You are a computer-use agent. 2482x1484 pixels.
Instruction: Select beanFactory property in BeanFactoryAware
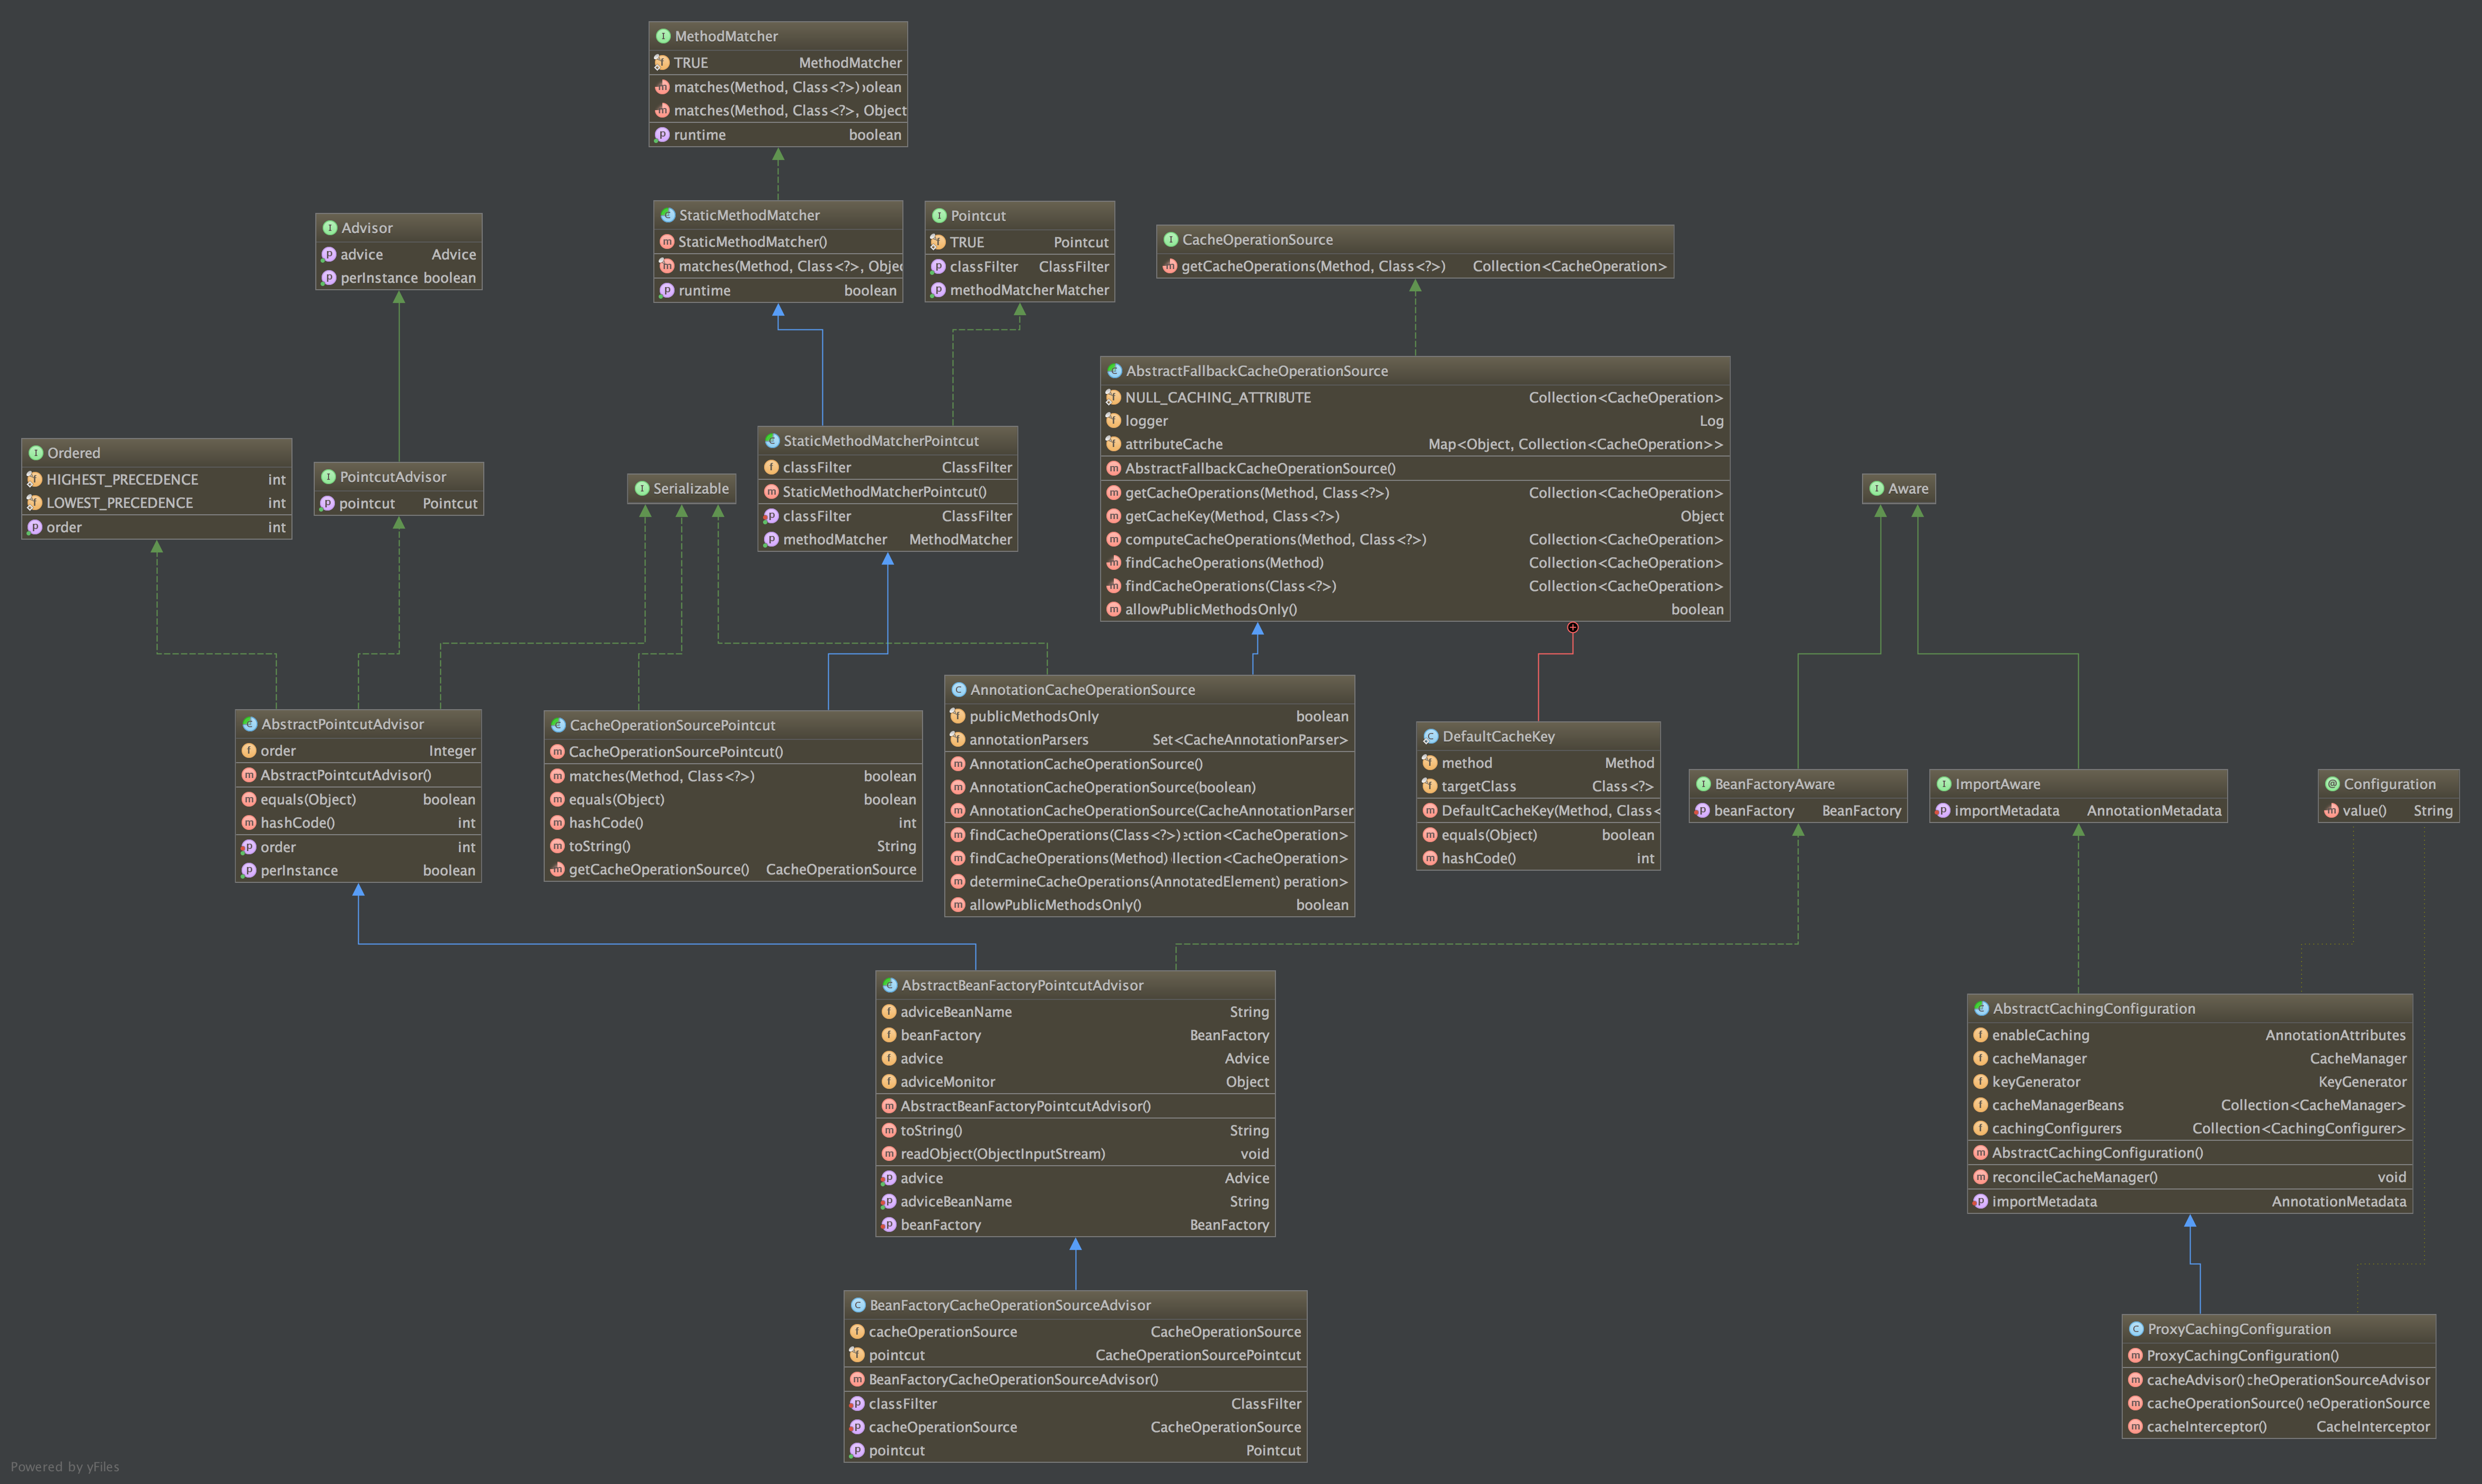[x=1798, y=811]
